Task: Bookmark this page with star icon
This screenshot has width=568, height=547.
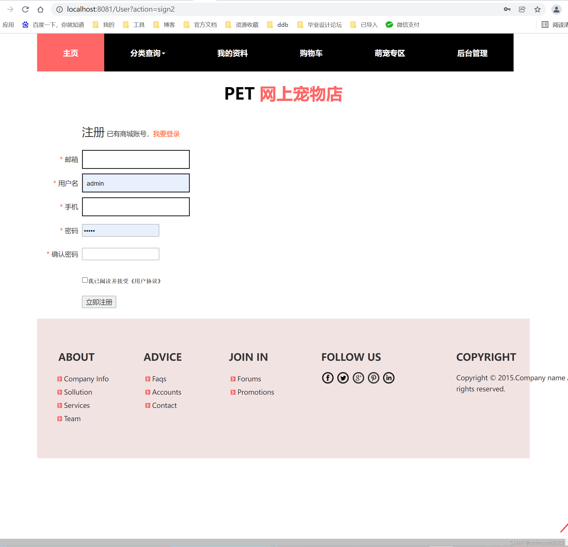Action: click(x=537, y=9)
